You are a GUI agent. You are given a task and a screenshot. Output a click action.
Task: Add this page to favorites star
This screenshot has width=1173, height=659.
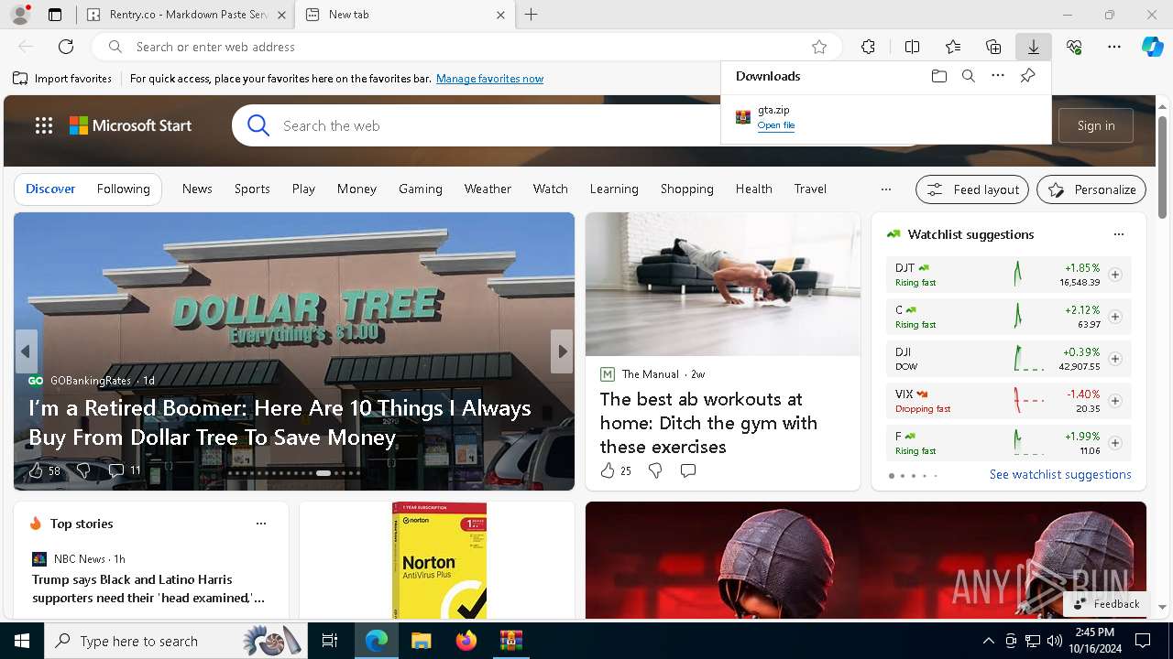click(819, 47)
